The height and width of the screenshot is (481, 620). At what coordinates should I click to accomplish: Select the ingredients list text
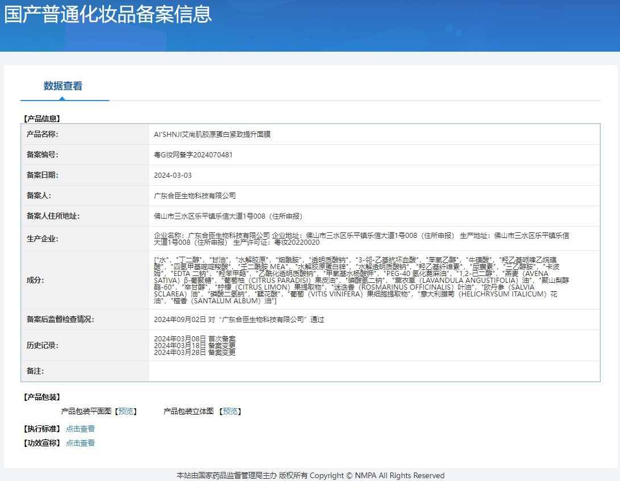pos(361,280)
